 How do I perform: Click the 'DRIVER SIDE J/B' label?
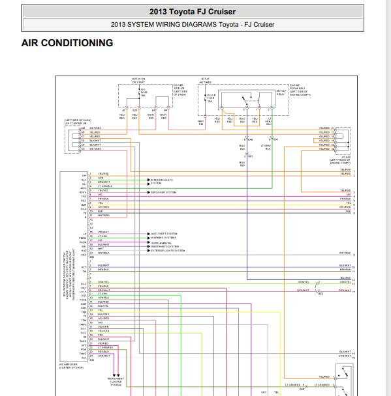[180, 90]
